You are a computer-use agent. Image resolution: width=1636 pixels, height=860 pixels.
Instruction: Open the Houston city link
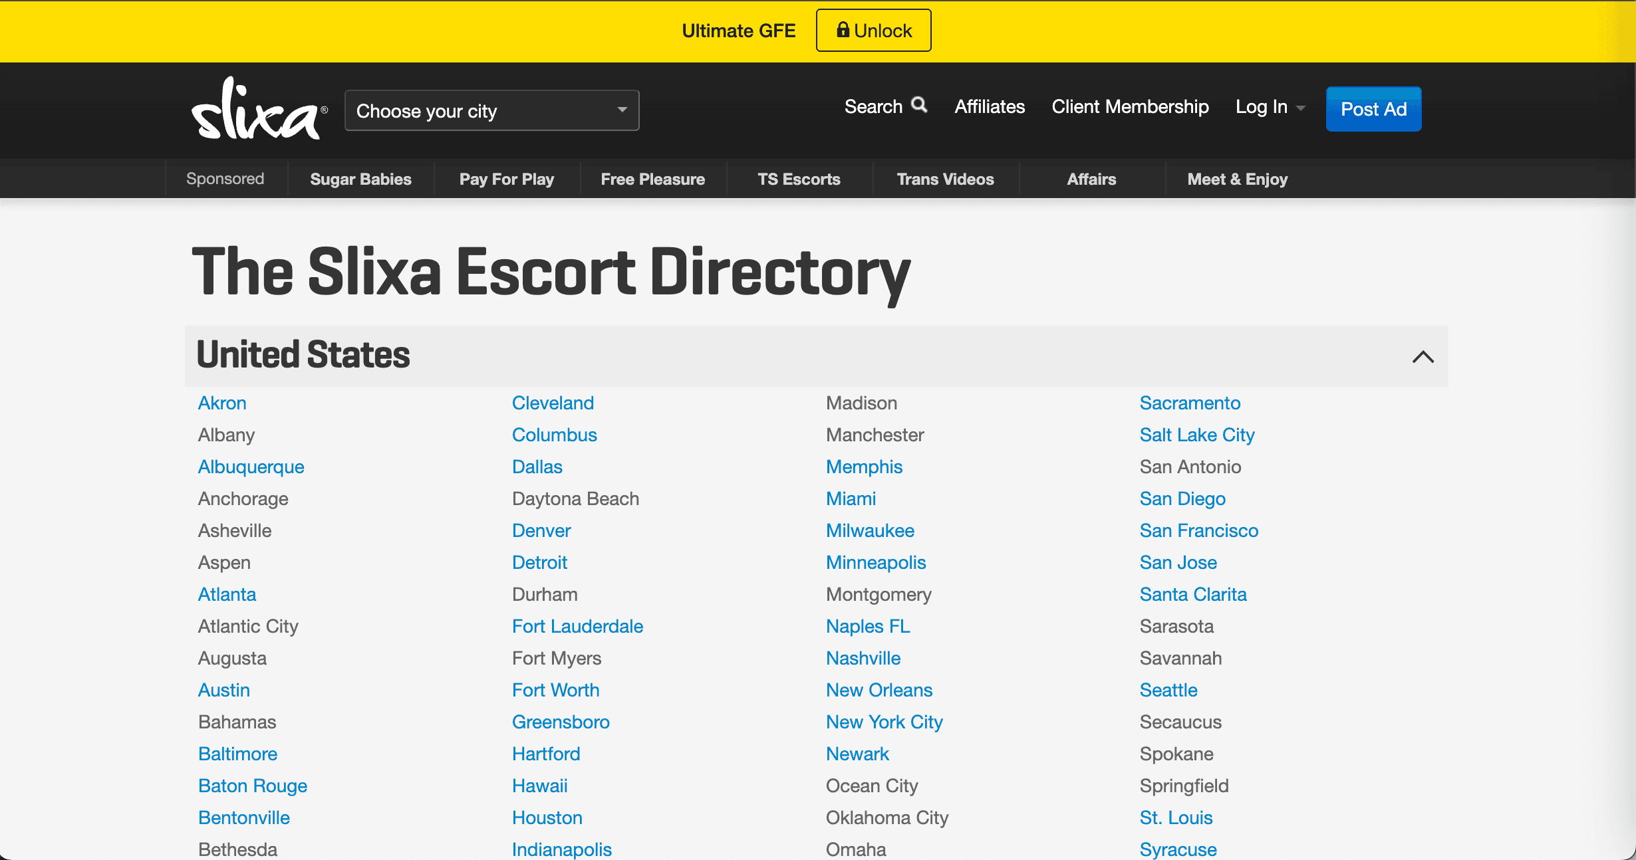[x=547, y=817]
